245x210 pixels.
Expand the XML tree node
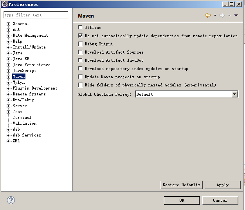click(x=9, y=141)
